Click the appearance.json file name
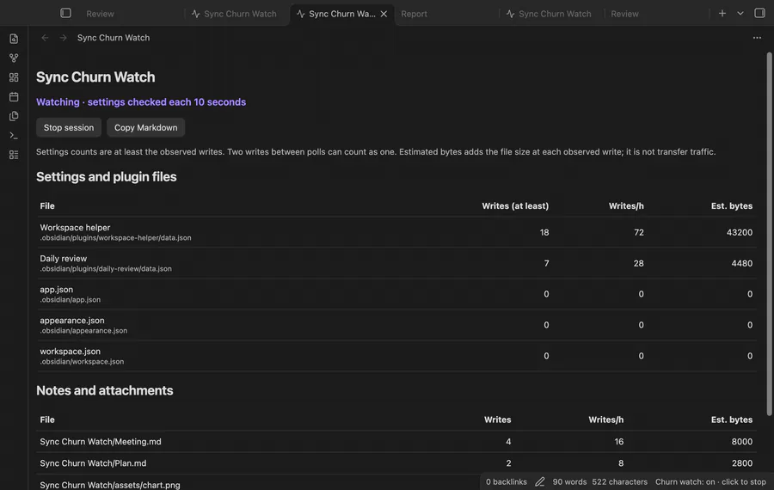 click(72, 321)
